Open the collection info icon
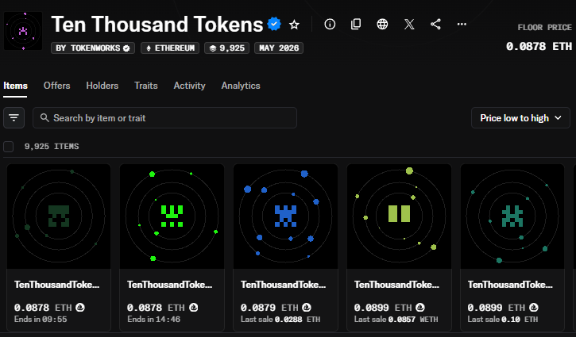The image size is (576, 337). click(330, 25)
